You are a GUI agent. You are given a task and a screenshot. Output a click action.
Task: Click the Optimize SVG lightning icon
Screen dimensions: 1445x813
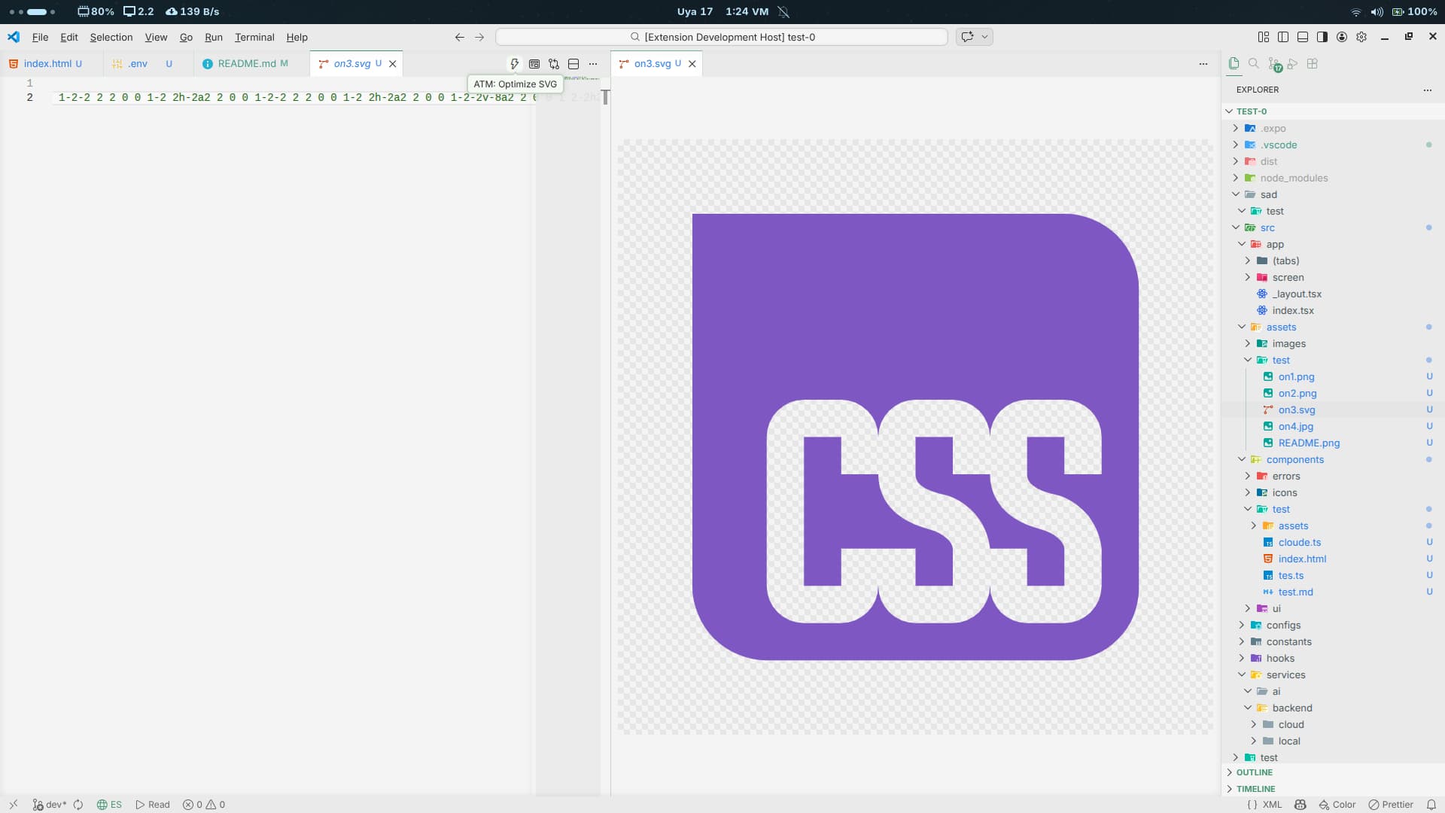(x=514, y=64)
